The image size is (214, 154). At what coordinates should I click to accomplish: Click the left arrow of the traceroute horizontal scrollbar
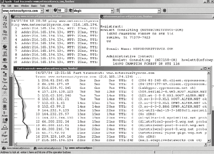coord(15,144)
